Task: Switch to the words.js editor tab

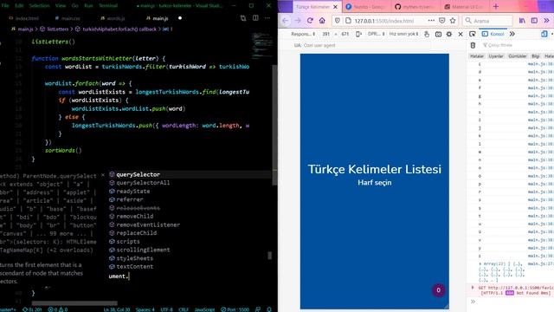Action: click(x=113, y=18)
